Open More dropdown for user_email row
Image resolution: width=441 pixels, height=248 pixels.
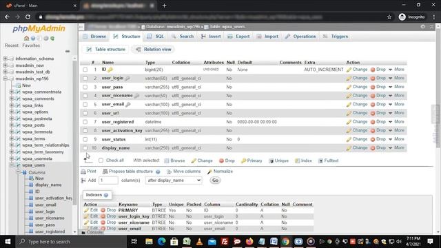(397, 104)
